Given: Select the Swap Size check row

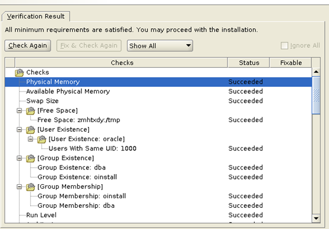Looking at the screenshot, I should (x=158, y=101).
